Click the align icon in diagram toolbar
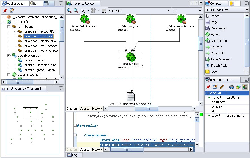This screenshot has width=250, height=158. (93, 11)
